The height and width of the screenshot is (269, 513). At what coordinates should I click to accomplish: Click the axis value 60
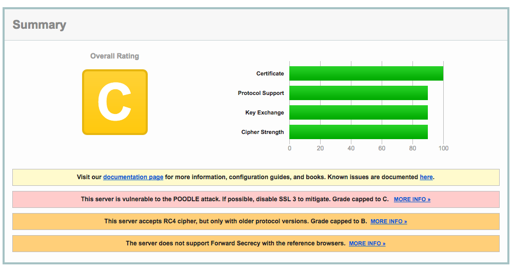382,148
